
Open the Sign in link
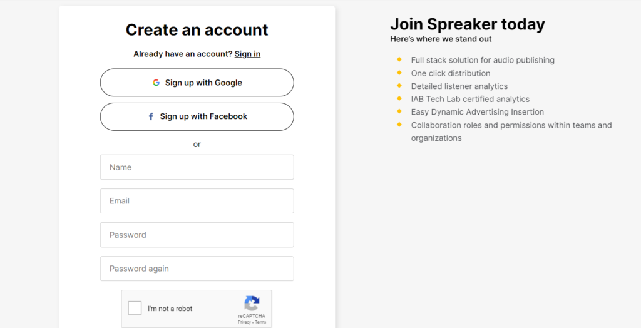pyautogui.click(x=247, y=54)
